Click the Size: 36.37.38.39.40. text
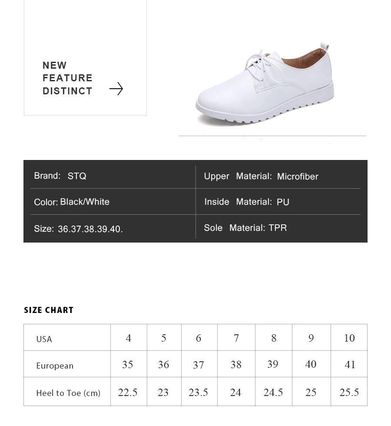This screenshot has width=391, height=426. [78, 229]
